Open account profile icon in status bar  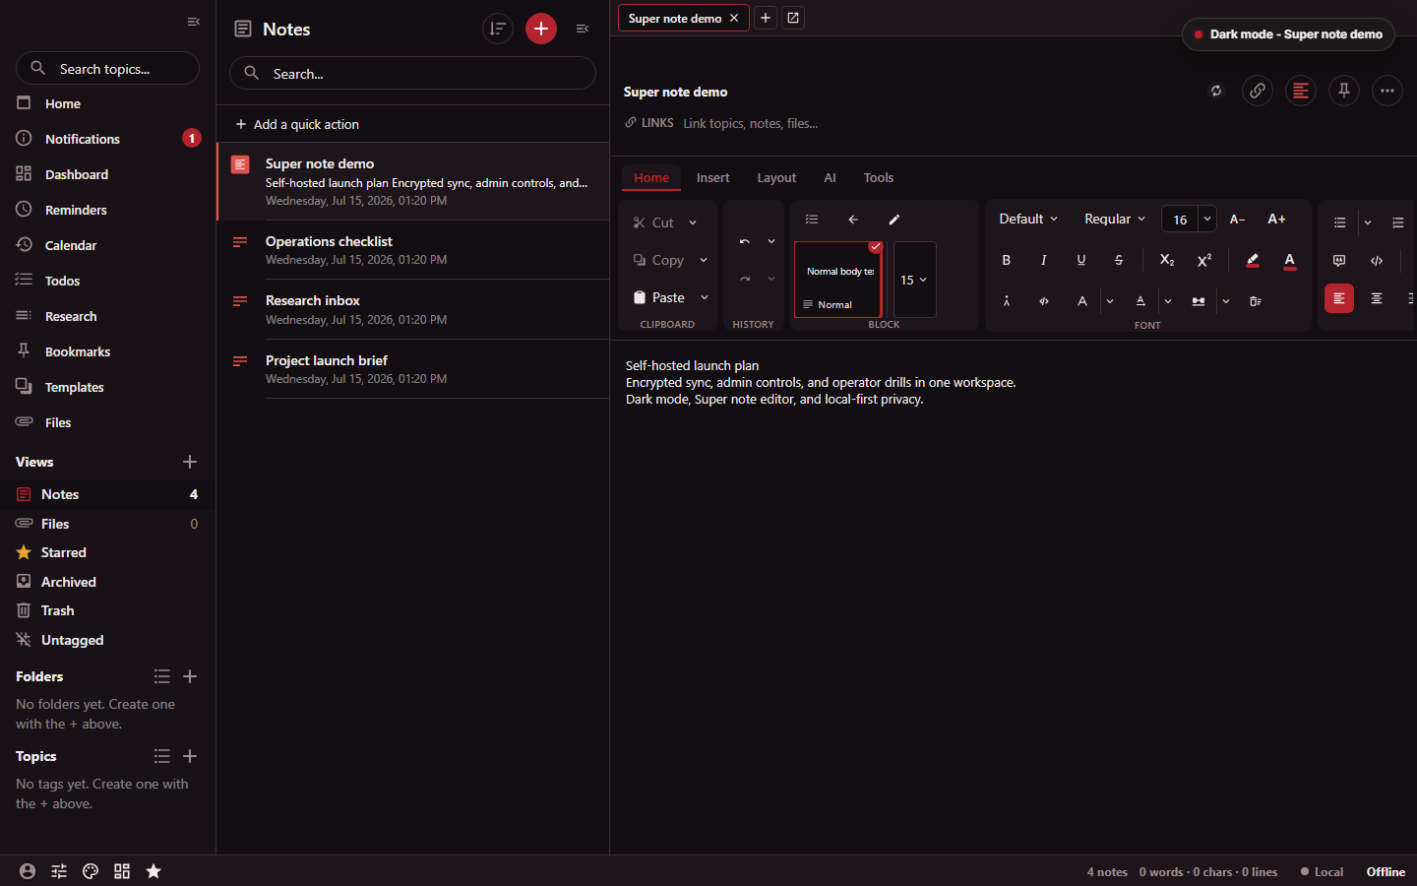point(28,871)
